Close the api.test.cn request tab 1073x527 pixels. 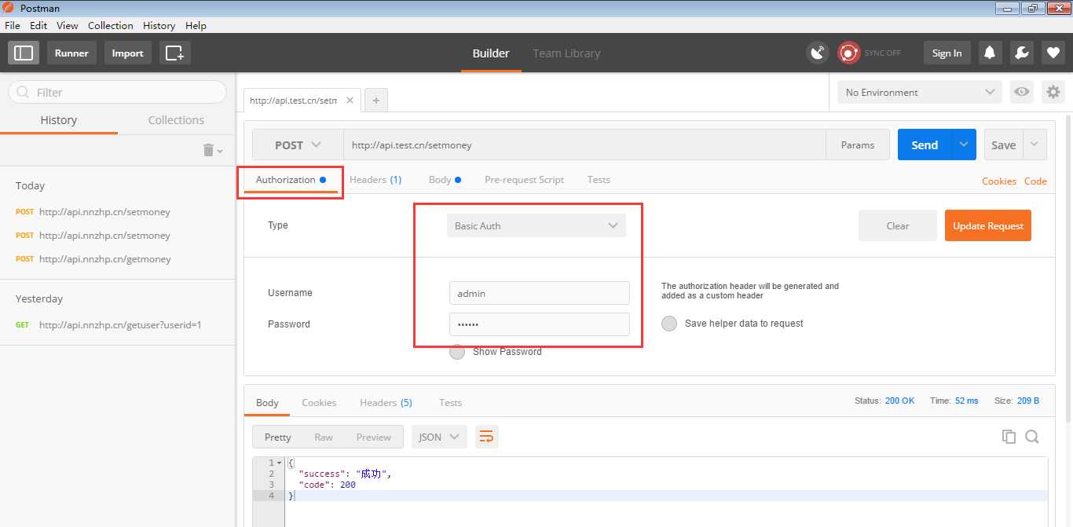pos(350,101)
